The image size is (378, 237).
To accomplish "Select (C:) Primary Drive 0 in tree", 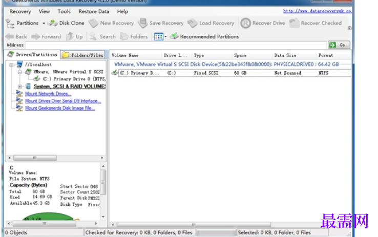I will point(74,79).
